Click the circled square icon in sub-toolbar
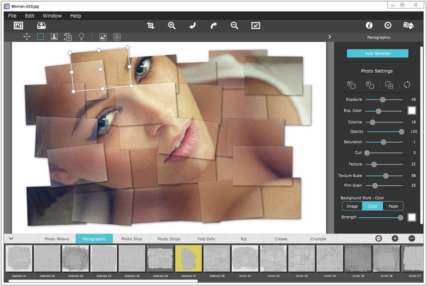 (x=117, y=37)
